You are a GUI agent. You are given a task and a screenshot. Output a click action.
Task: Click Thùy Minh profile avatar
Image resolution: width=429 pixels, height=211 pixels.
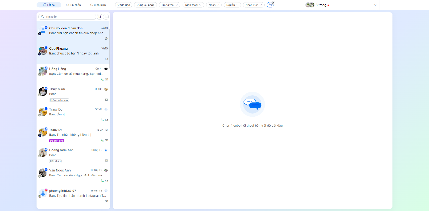[x=43, y=92]
